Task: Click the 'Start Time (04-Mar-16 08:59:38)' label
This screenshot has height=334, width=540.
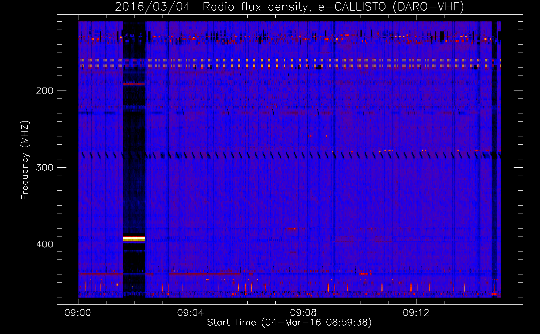Action: coord(289,323)
